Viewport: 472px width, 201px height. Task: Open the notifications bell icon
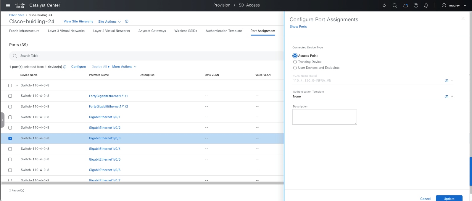pyautogui.click(x=426, y=6)
